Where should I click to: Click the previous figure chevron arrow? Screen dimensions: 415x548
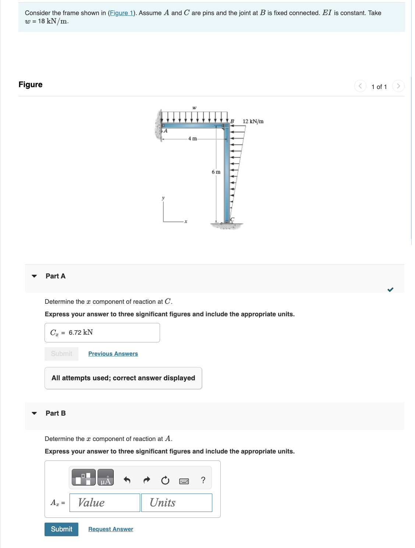tap(361, 86)
